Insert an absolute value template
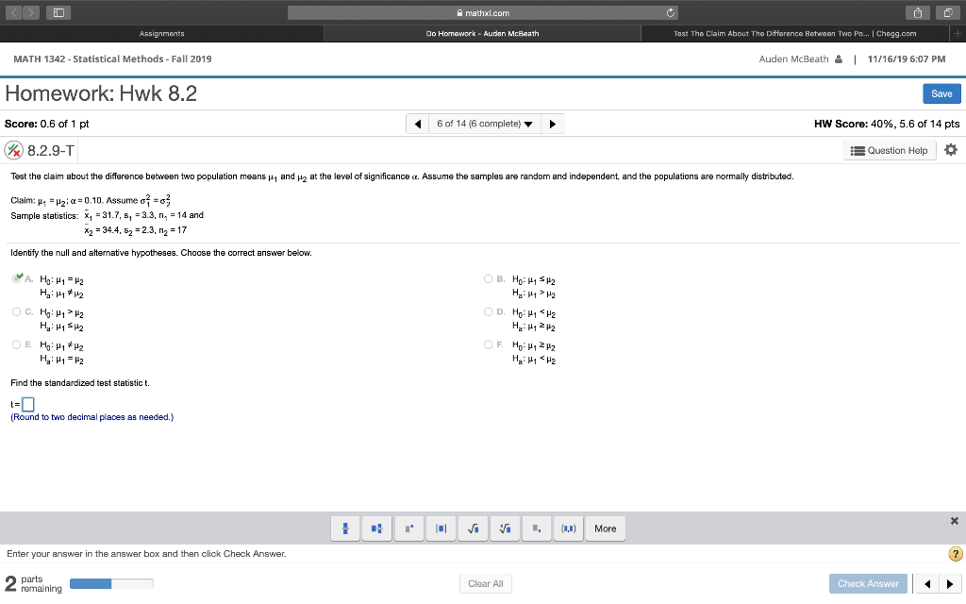966x604 pixels. [441, 528]
